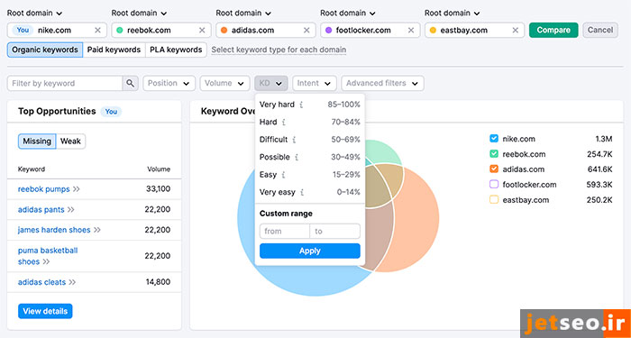Check the footlocker.com legend checkbox
This screenshot has width=631, height=338.
(494, 185)
